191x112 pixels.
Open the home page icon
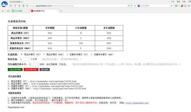(x=19, y=6)
